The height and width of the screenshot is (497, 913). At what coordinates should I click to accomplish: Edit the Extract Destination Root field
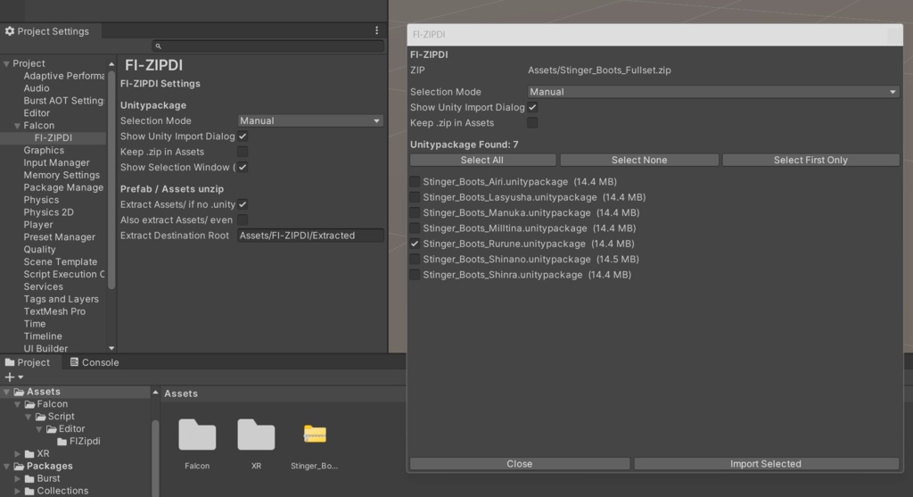(310, 236)
